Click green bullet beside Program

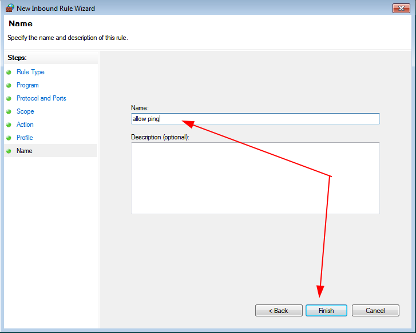pyautogui.click(x=9, y=85)
